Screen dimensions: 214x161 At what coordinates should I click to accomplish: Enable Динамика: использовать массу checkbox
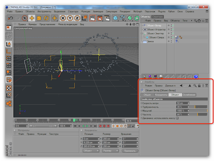[177, 118]
